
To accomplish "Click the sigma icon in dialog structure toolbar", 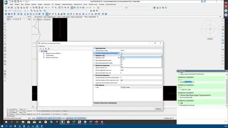I will click(x=43, y=48).
